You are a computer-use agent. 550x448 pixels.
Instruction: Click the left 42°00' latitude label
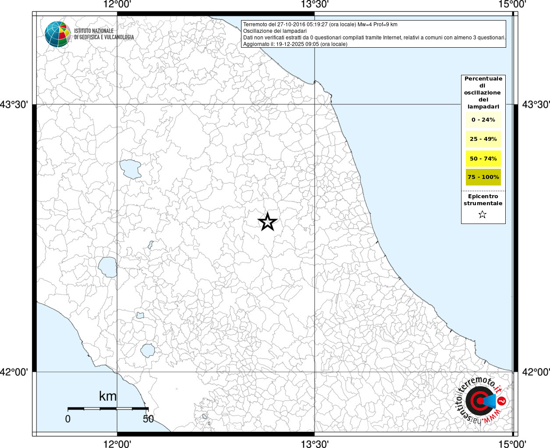click(x=14, y=372)
